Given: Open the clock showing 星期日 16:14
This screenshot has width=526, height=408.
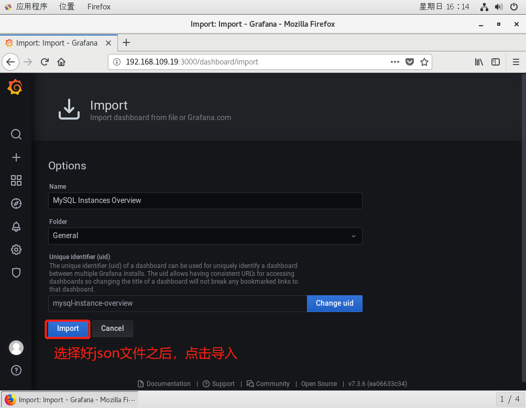Looking at the screenshot, I should [x=444, y=7].
